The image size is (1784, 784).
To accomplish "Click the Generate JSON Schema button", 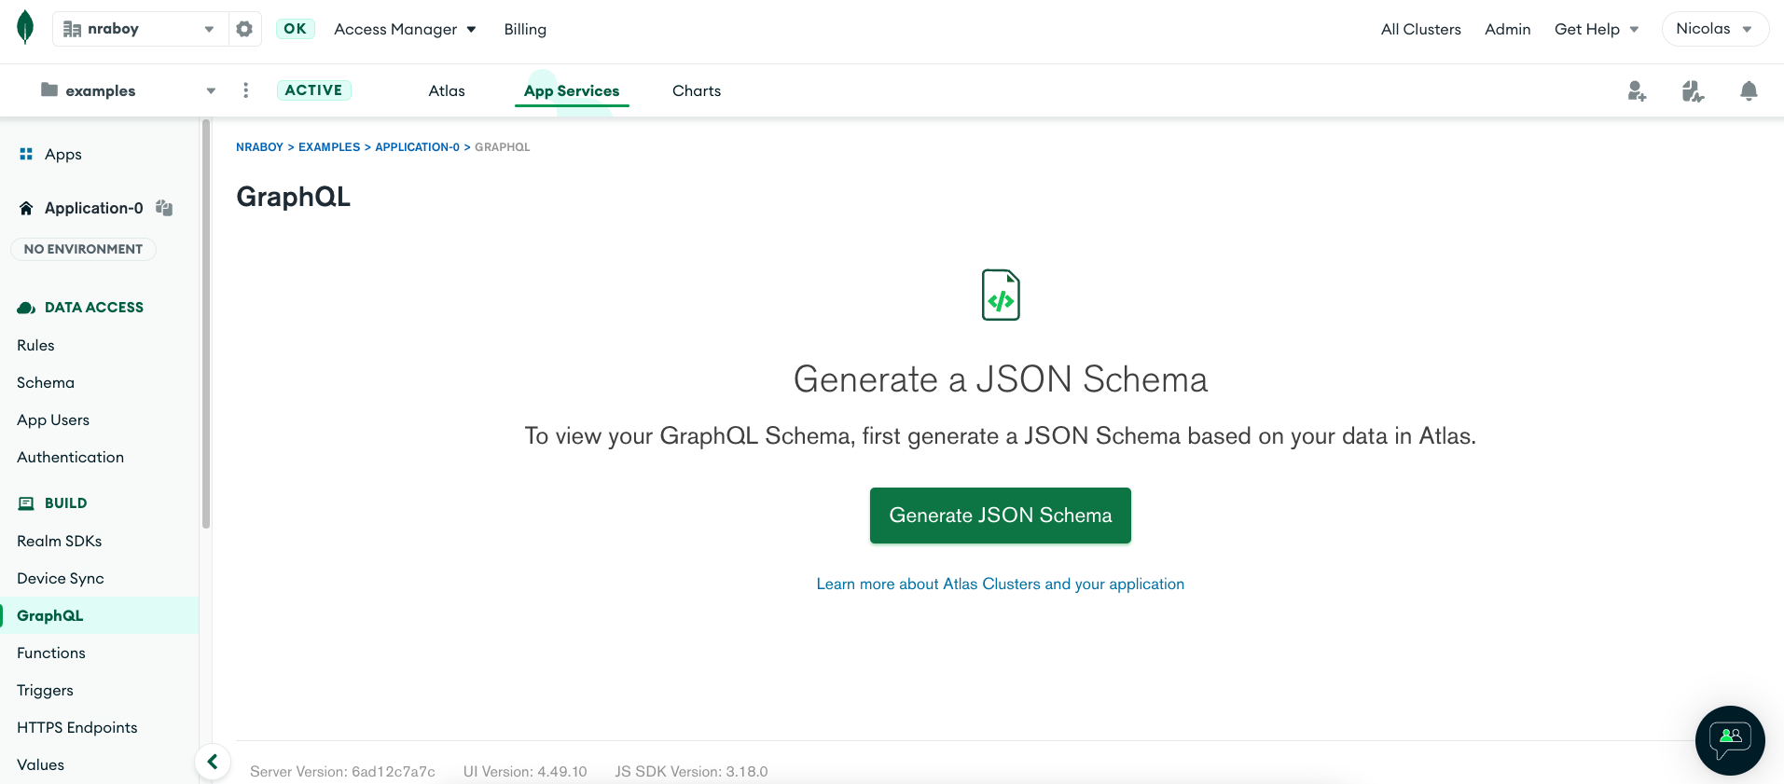I will point(1001,516).
